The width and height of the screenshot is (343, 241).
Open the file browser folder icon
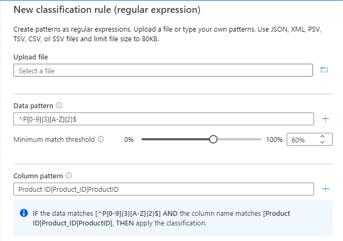(x=324, y=70)
